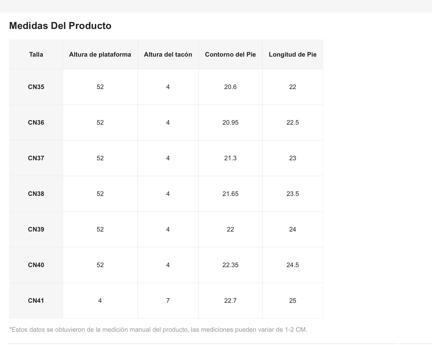Screen dimensions: 432x345
Task: Click foot contour value 20.6 for CN35
Action: [x=230, y=87]
